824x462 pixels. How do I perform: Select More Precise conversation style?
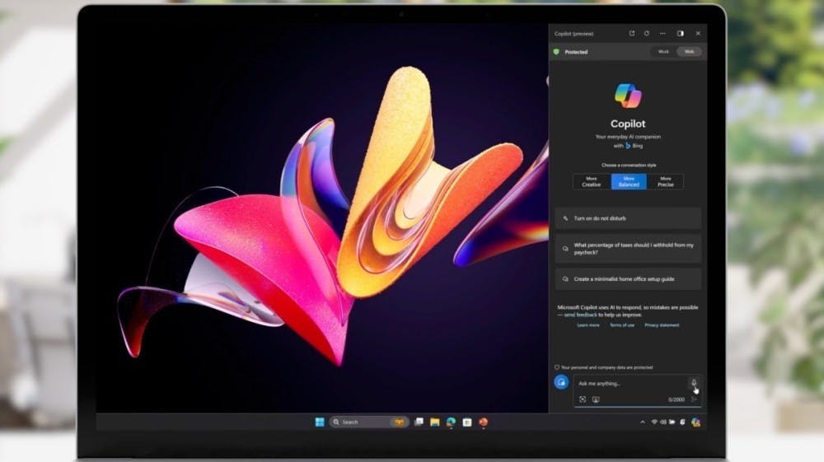tap(665, 181)
